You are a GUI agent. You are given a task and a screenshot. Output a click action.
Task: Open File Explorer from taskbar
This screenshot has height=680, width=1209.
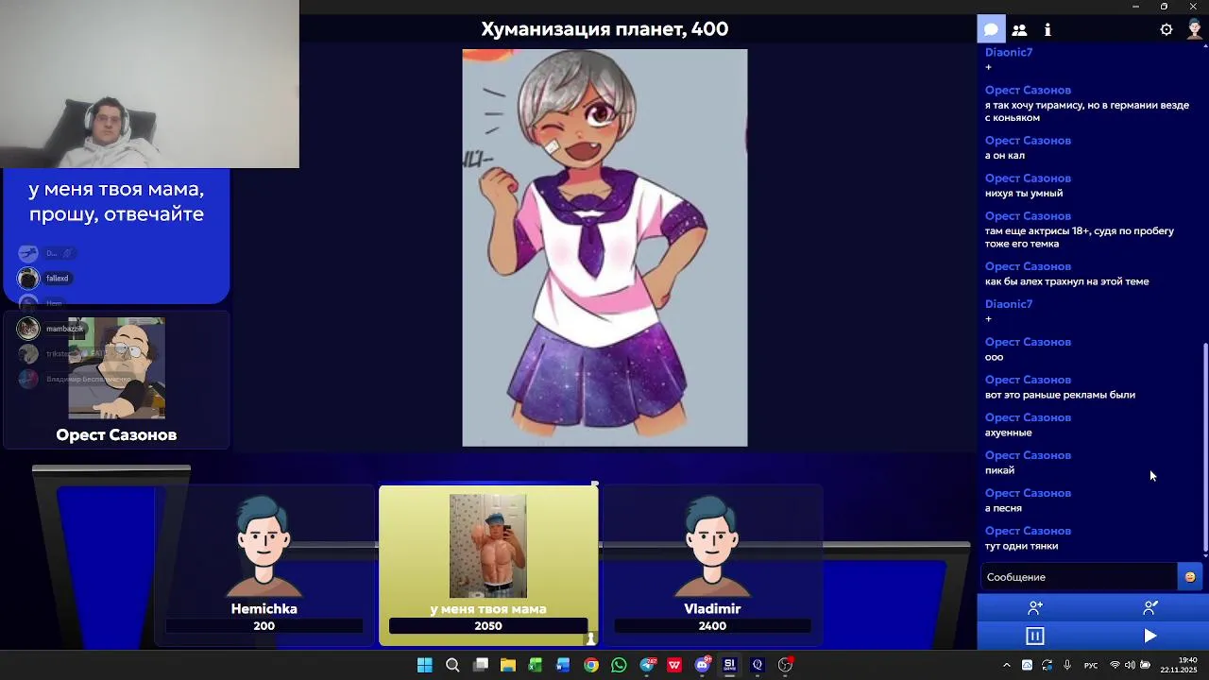(508, 665)
